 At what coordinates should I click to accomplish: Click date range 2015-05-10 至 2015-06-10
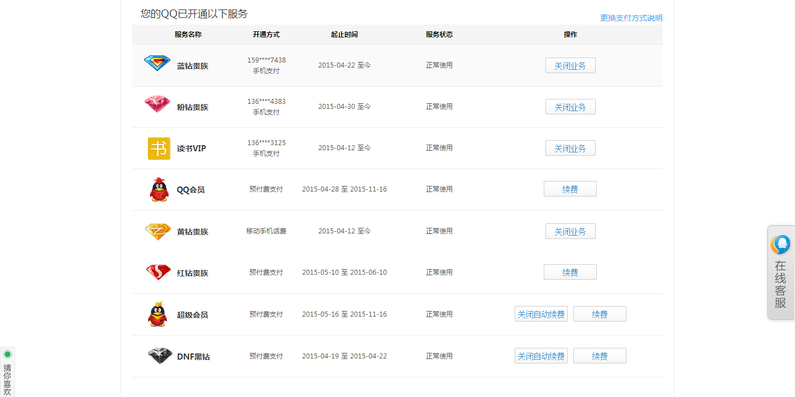pyautogui.click(x=344, y=272)
